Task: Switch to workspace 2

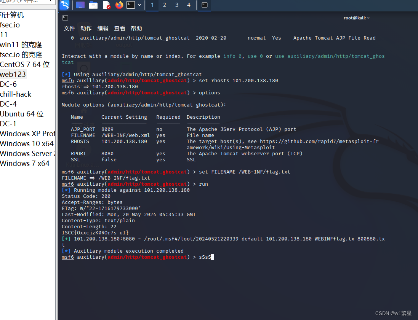Action: click(x=165, y=5)
